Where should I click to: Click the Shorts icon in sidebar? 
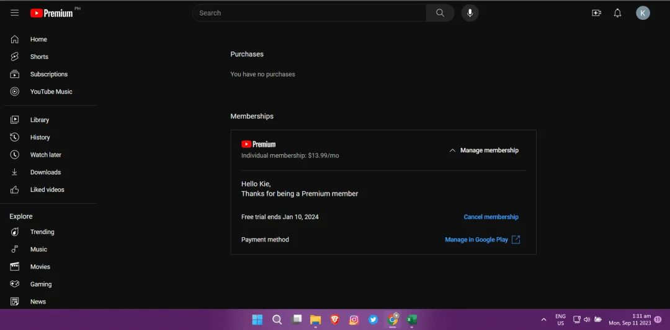coord(14,57)
